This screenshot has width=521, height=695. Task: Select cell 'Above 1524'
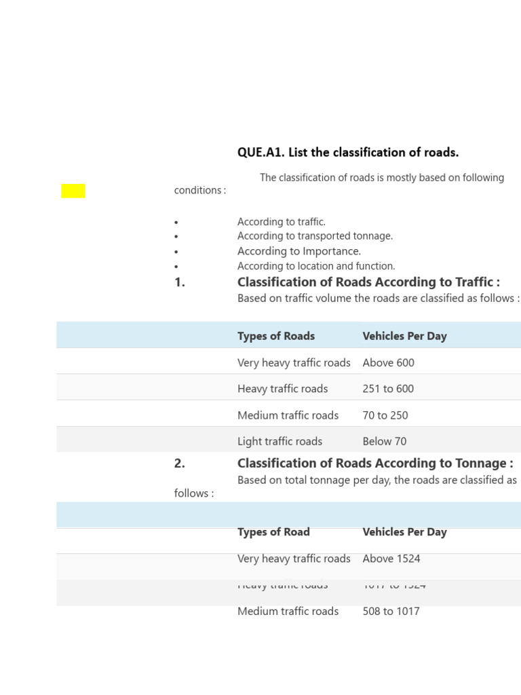pyautogui.click(x=391, y=559)
